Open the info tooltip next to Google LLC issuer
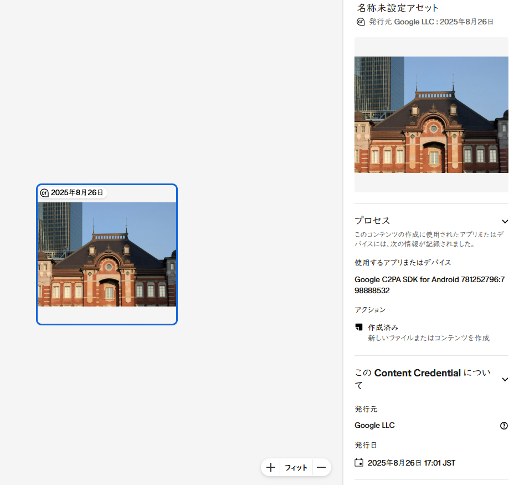The height and width of the screenshot is (485, 514). click(x=503, y=426)
